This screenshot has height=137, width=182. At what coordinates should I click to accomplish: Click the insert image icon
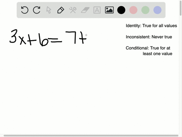109,10
